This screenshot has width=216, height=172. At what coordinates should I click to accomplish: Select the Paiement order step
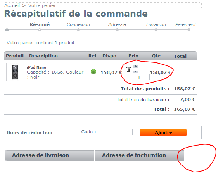pos(185,24)
